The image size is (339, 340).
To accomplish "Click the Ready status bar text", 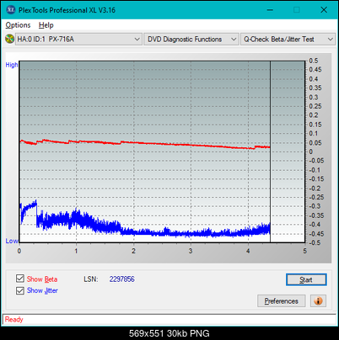I will coord(13,320).
